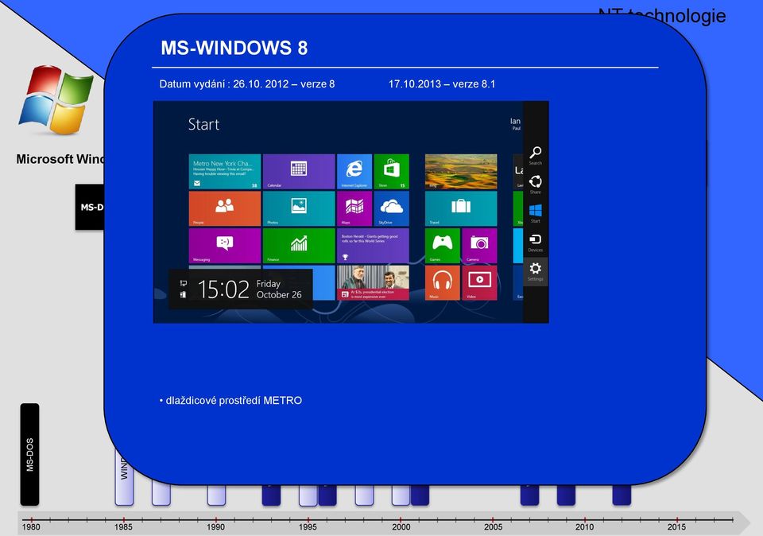The image size is (763, 536).
Task: Click the Windows 8 Start screen screenshot clock overlay
Action: point(240,289)
